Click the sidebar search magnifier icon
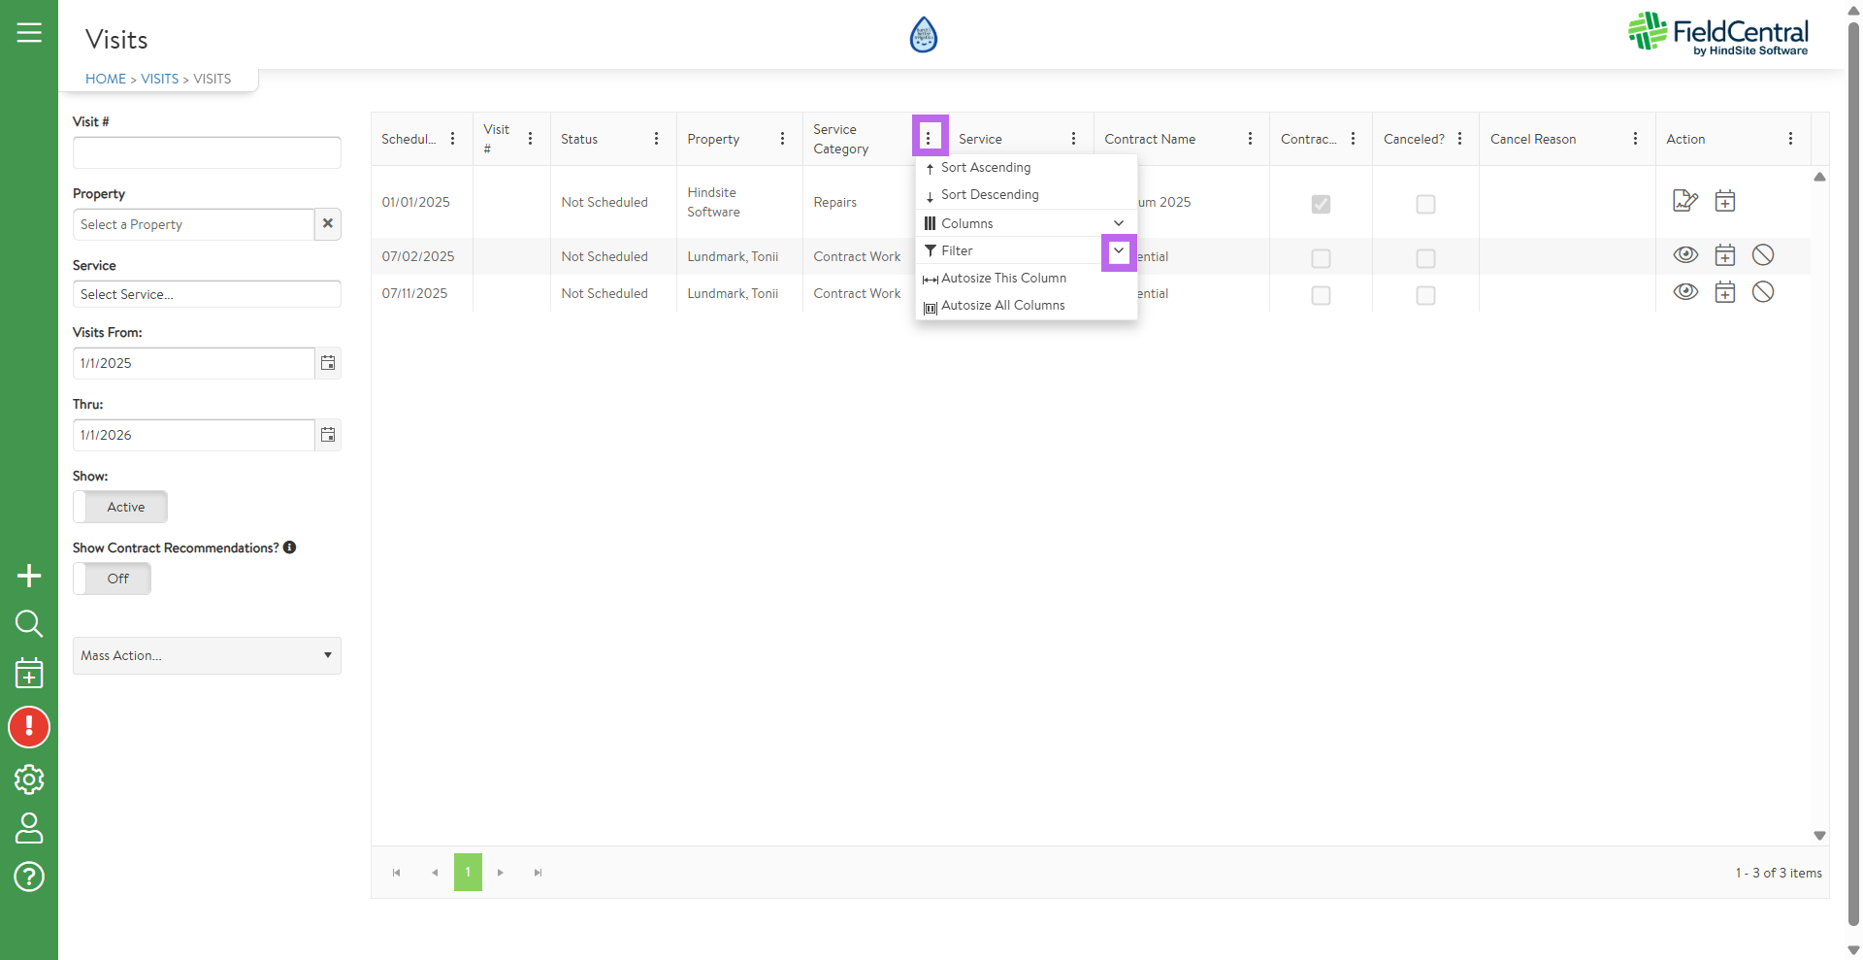The width and height of the screenshot is (1863, 960). click(x=29, y=623)
